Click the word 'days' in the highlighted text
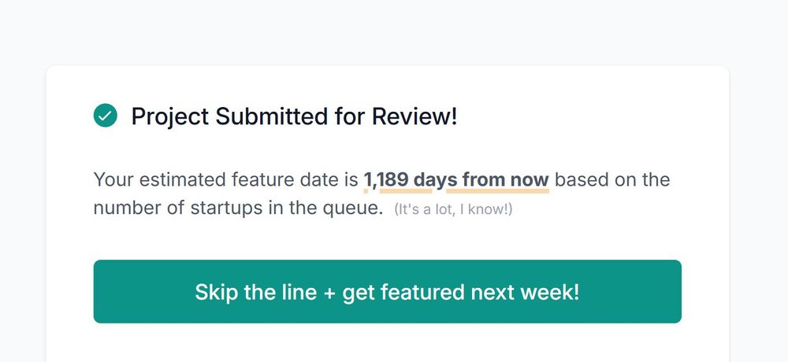Screen dimensions: 788x362 pyautogui.click(x=435, y=179)
